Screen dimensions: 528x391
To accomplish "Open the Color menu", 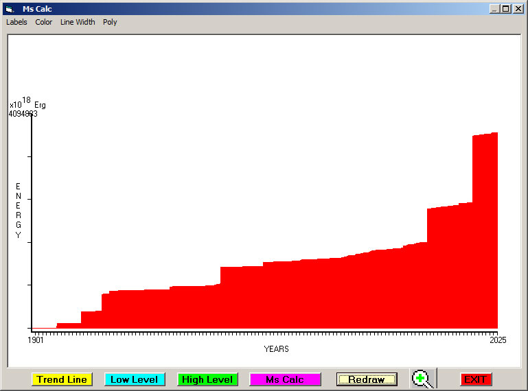I will 44,22.
